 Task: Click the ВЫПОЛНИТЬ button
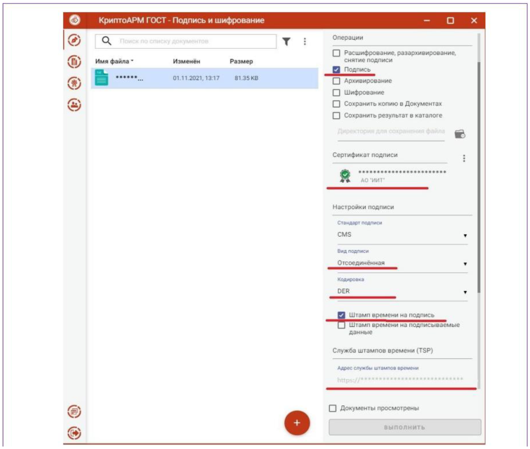(x=404, y=427)
